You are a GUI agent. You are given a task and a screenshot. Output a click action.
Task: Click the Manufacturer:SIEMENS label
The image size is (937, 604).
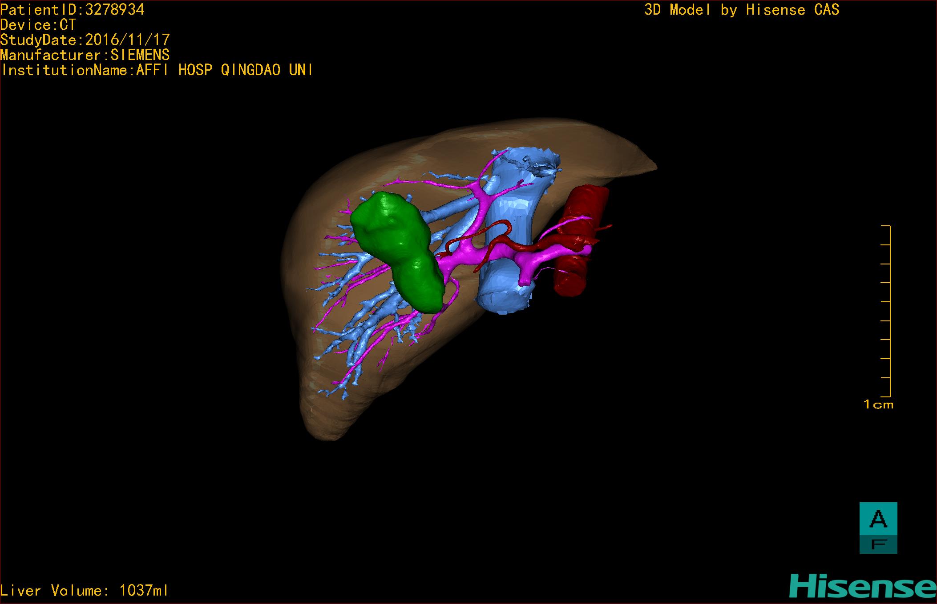[85, 55]
